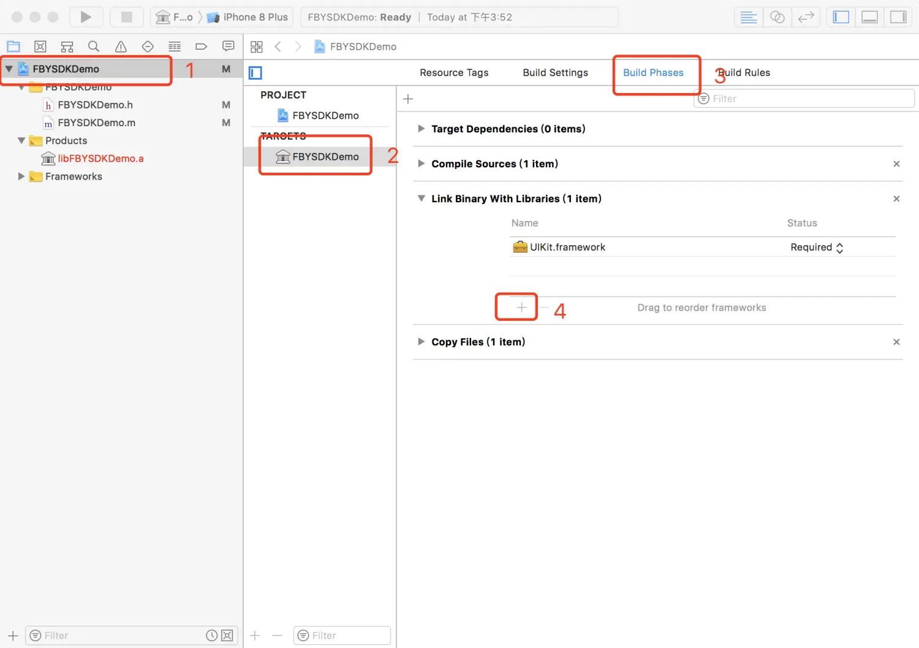919x648 pixels.
Task: Expand Compile Sources section
Action: point(421,164)
